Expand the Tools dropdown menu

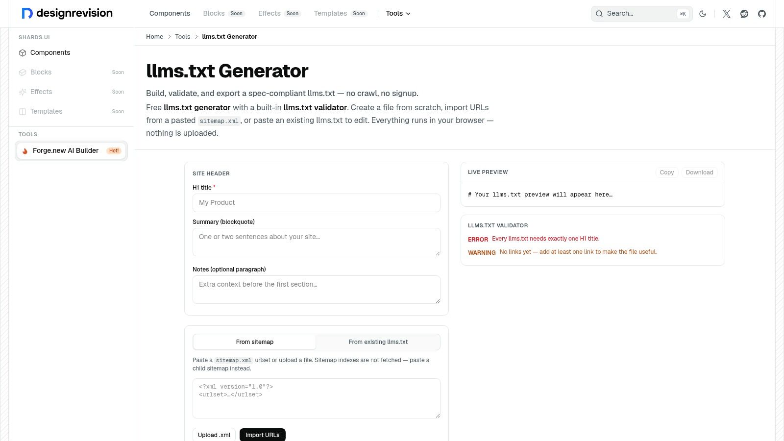pyautogui.click(x=398, y=14)
